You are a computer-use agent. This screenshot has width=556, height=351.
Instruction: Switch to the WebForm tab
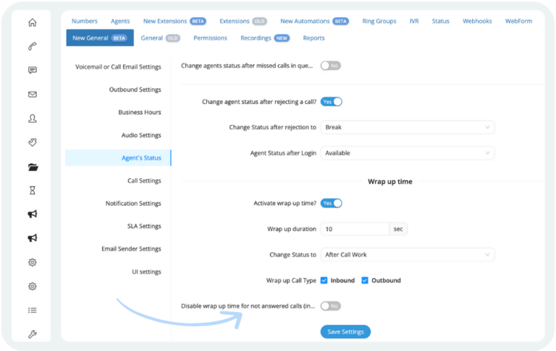[518, 21]
